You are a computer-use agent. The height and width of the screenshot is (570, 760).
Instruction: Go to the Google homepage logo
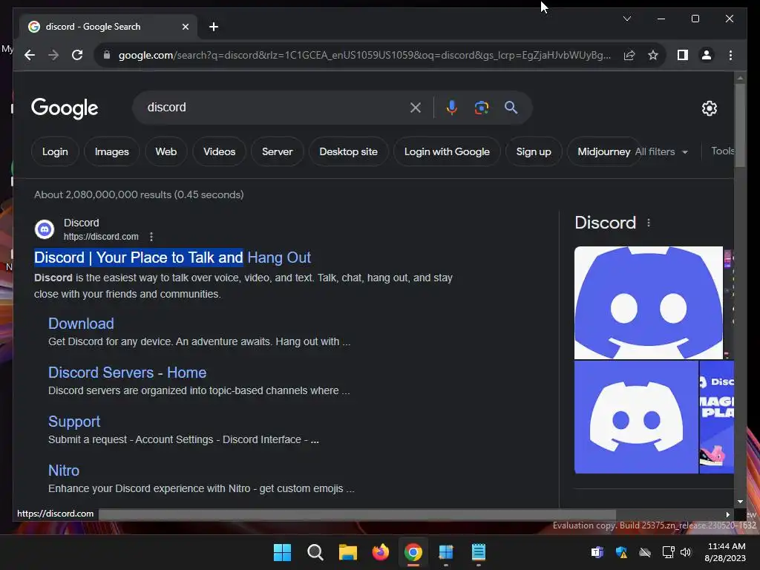tap(65, 108)
